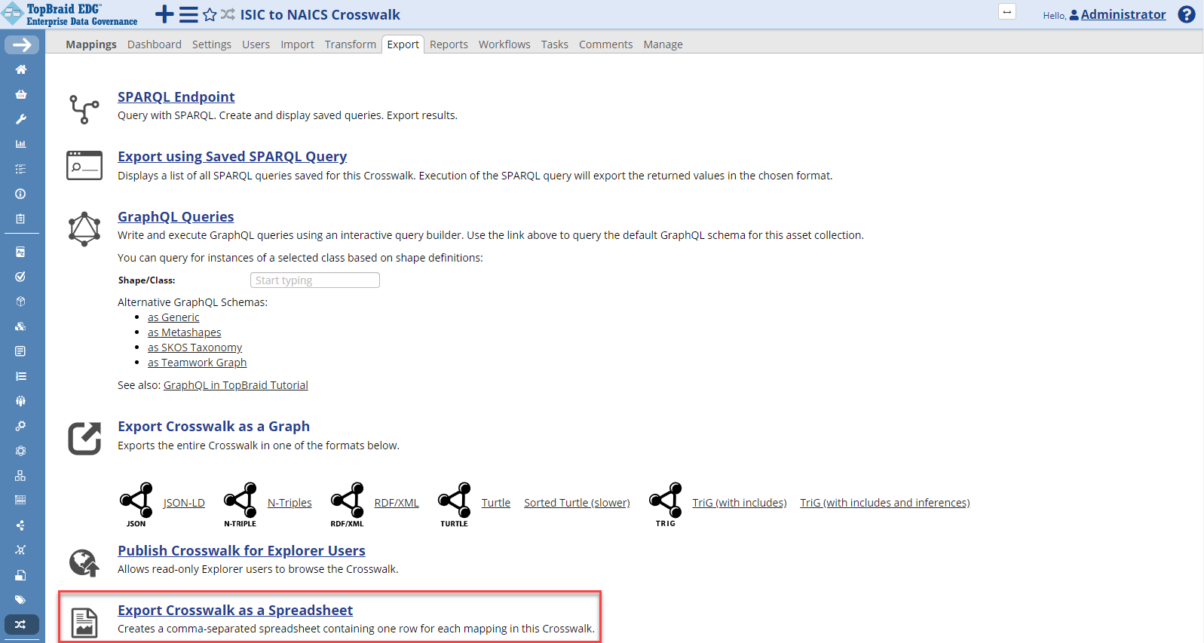Click the Shape/Class input field
The image size is (1204, 643).
click(x=314, y=280)
